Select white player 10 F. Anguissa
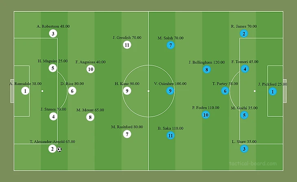297x182 pixels. coord(90,69)
